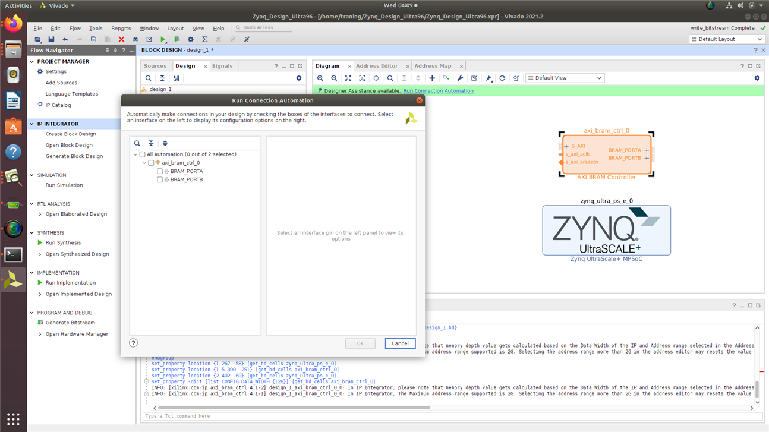Zoom in on the block diagram
The height and width of the screenshot is (432, 769).
tap(320, 78)
